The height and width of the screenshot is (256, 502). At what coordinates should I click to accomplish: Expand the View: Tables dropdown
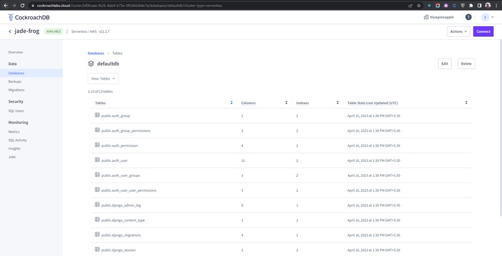click(103, 78)
